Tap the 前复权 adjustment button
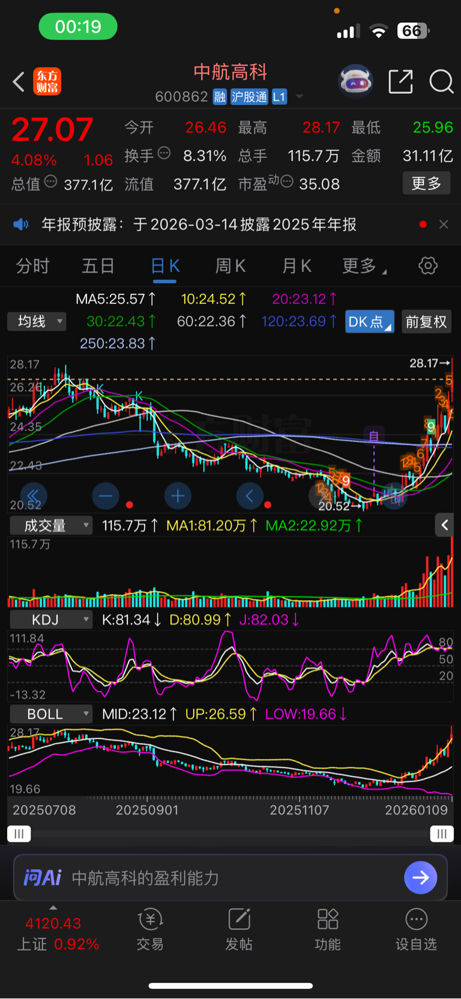 tap(426, 321)
